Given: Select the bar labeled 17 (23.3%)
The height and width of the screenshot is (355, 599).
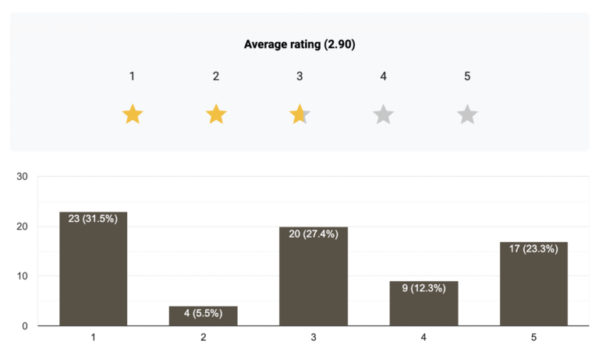Looking at the screenshot, I should 534,283.
